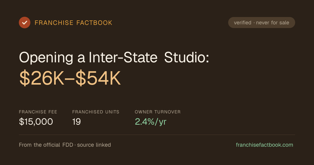Image resolution: width=314 pixels, height=165 pixels.
Task: Open the source linked reference
Action: 94,145
